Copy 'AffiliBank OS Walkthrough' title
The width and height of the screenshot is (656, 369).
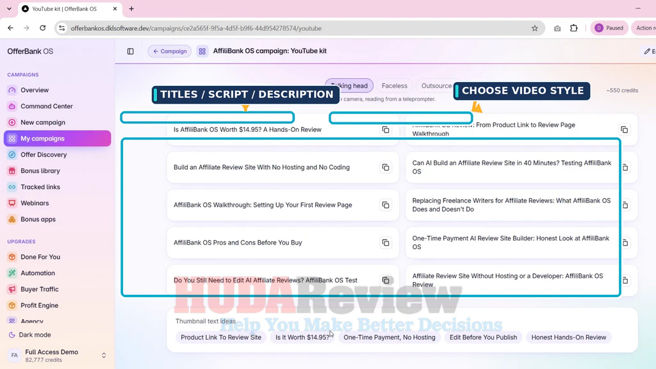[x=385, y=205]
